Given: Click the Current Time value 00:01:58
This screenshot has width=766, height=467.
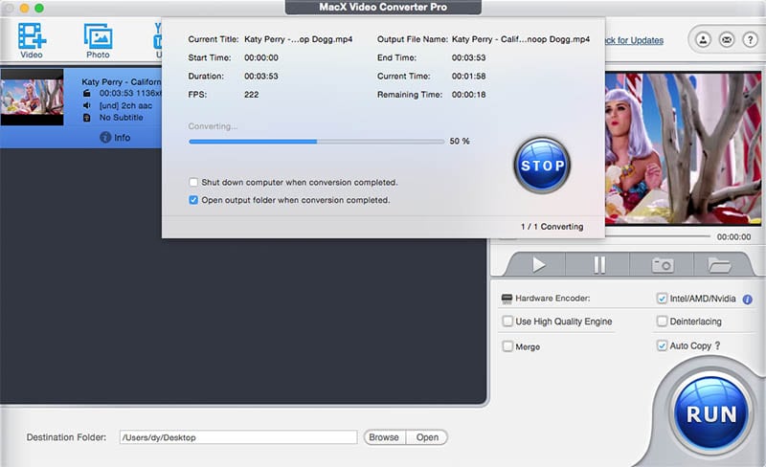Looking at the screenshot, I should (x=468, y=77).
